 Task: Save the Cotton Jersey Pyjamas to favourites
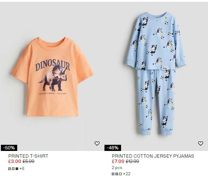click(x=201, y=143)
